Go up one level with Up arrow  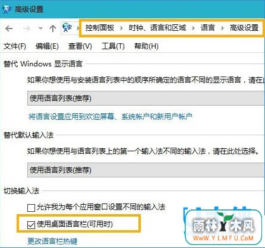(x=53, y=28)
